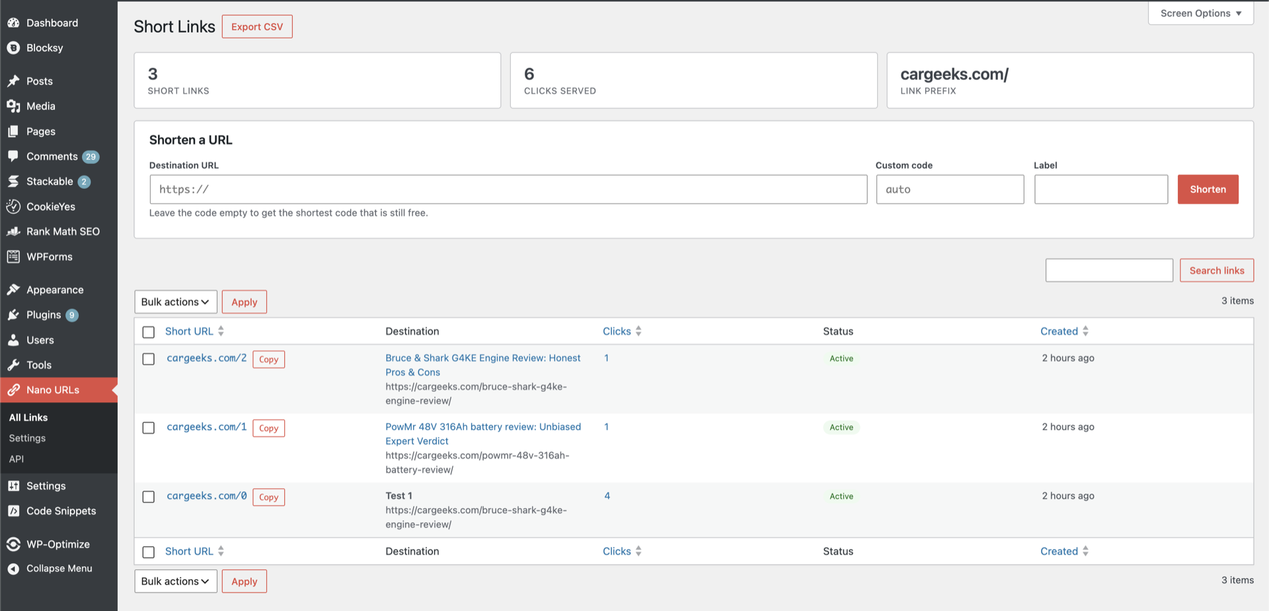This screenshot has height=611, width=1269.
Task: Check the cargeeks.com/1 row checkbox
Action: tap(149, 427)
